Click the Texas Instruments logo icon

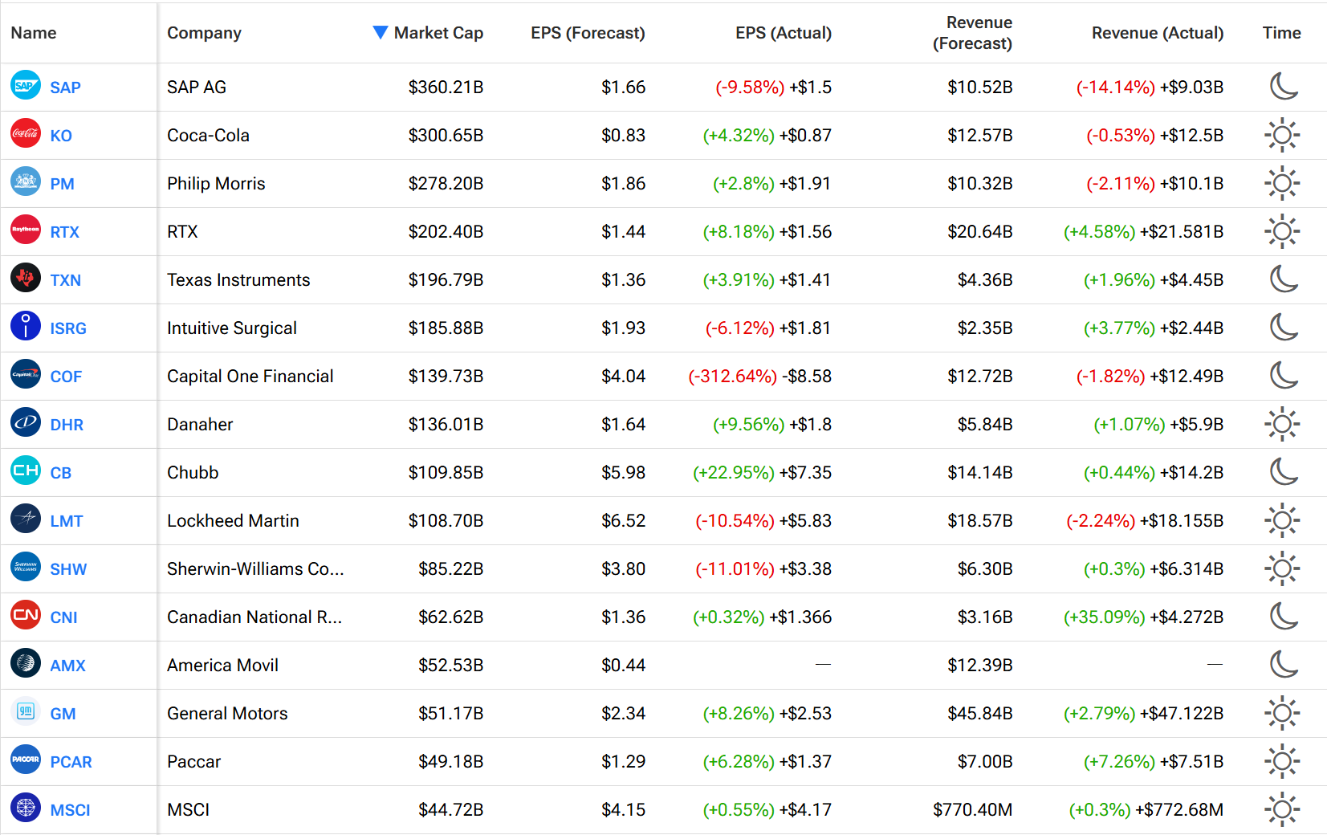[26, 278]
